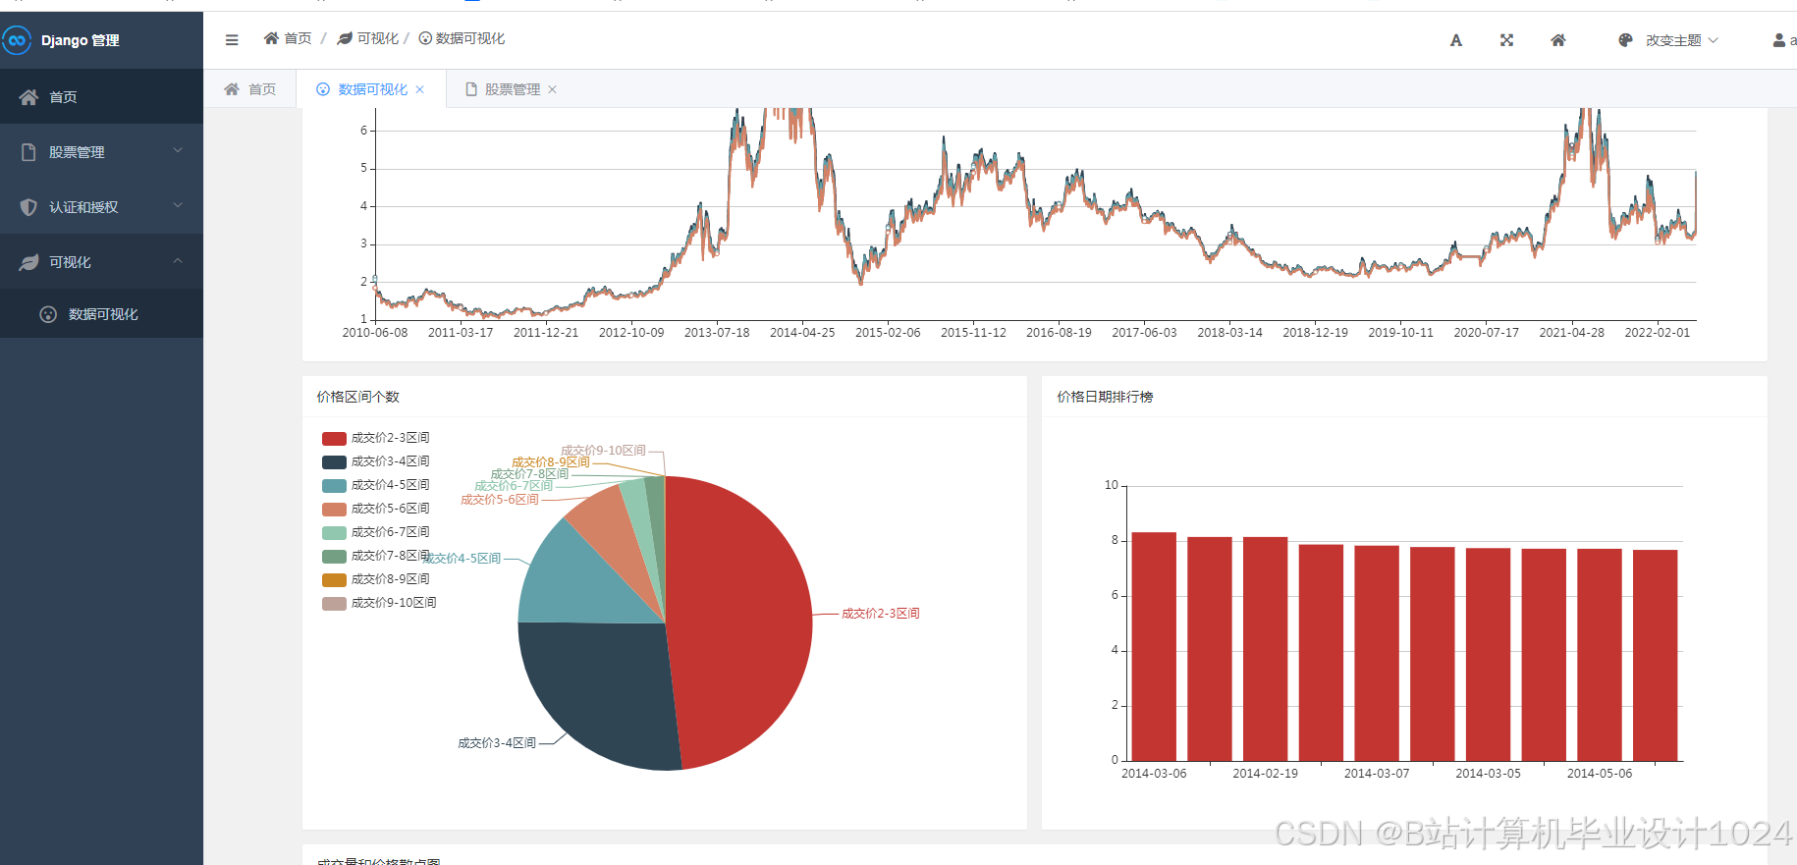
Task: Click the font size 'A' icon
Action: click(1456, 40)
